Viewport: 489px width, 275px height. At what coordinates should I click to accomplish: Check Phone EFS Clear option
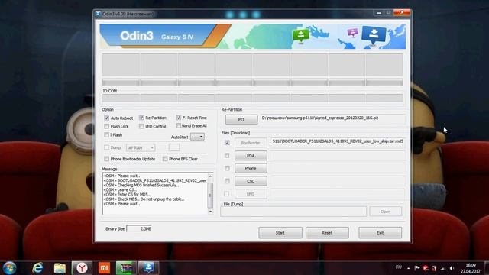(x=165, y=159)
